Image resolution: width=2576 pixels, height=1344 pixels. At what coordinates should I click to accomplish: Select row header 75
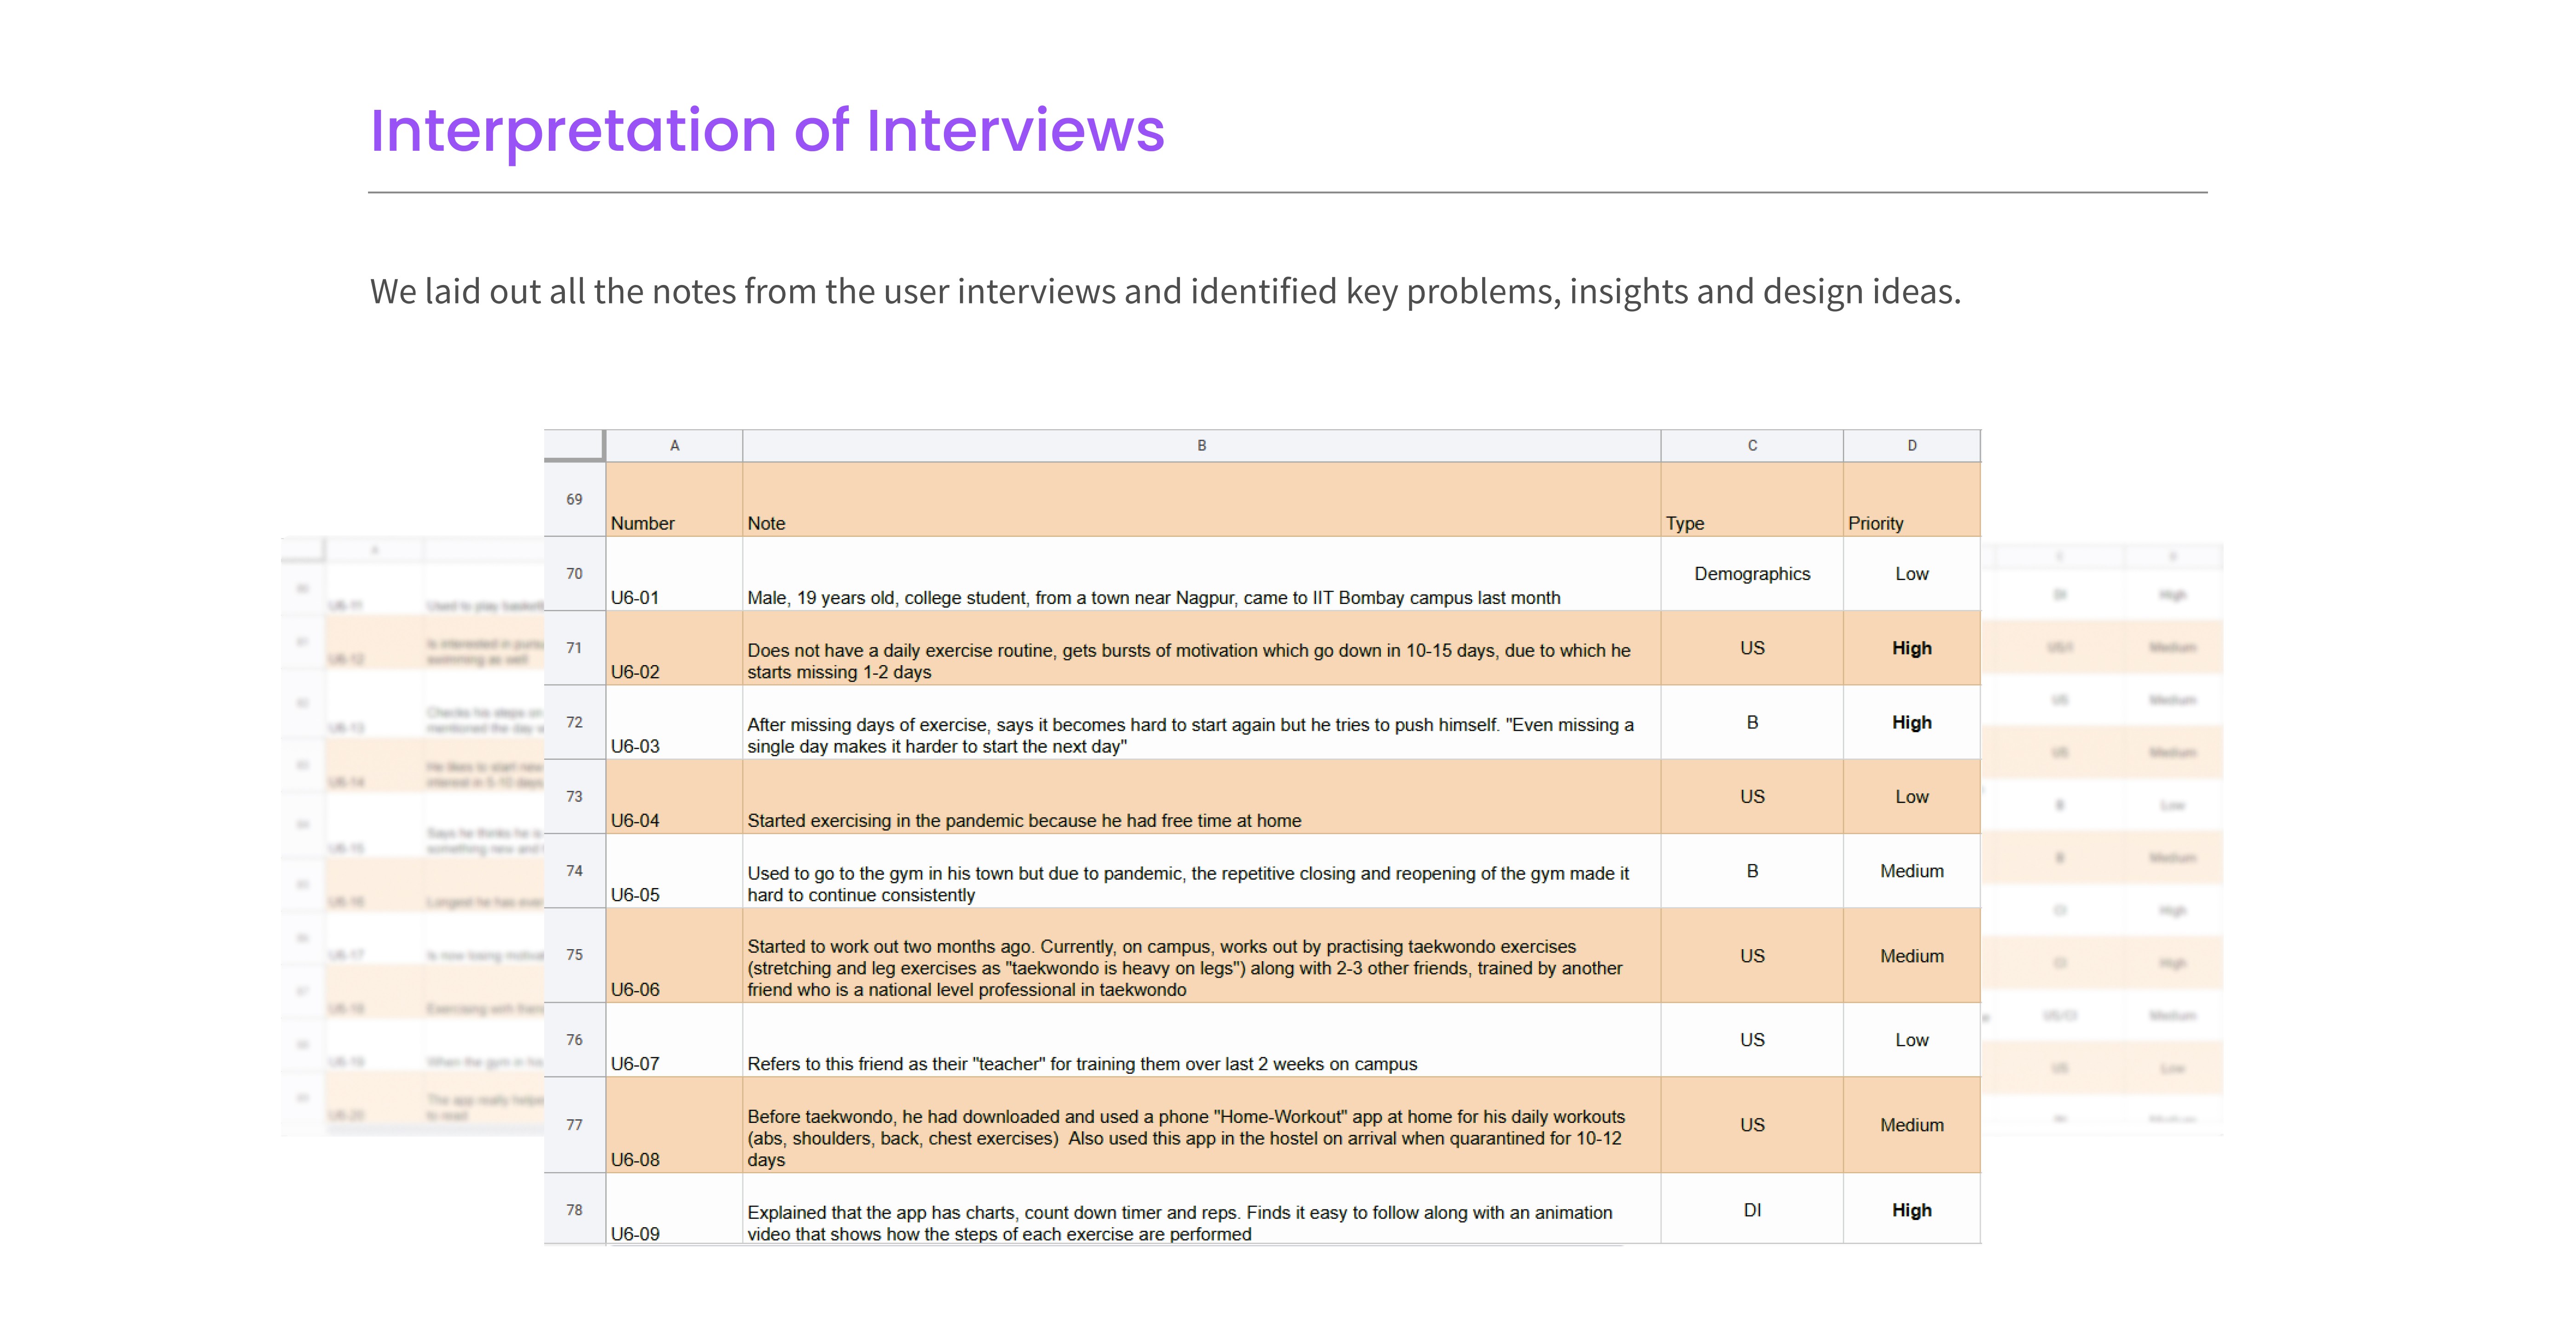(574, 954)
